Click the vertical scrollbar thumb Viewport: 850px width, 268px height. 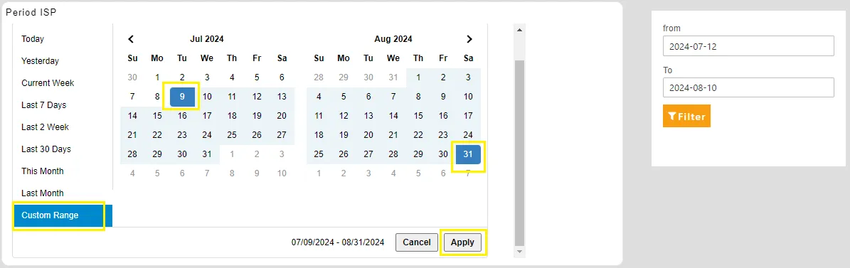click(519, 153)
